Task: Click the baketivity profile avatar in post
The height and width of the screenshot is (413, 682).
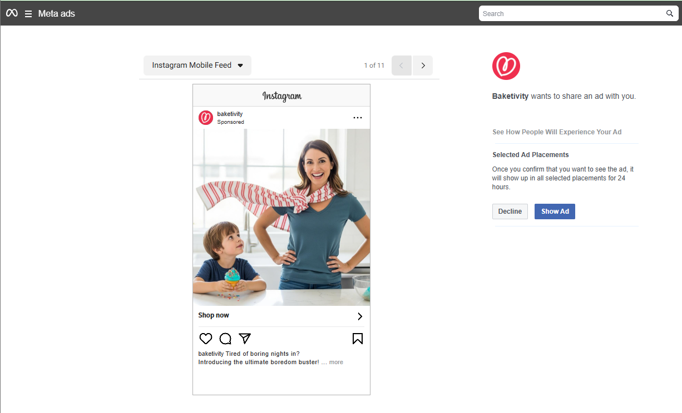Action: tap(206, 118)
